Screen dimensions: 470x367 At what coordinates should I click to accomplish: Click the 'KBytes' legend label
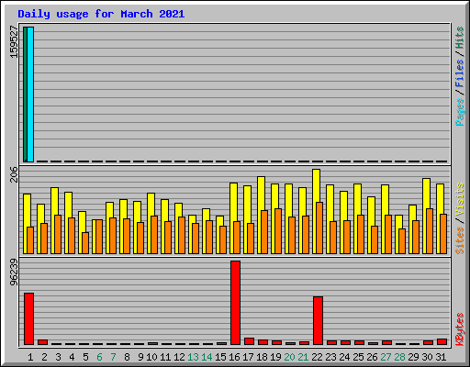(460, 329)
